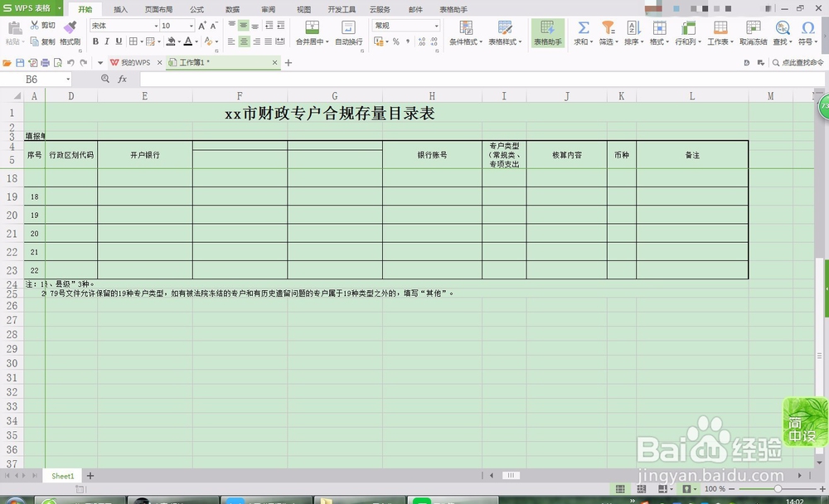829x504 pixels.
Task: Select the Format Painter (格式刷) brush
Action: pos(70,27)
